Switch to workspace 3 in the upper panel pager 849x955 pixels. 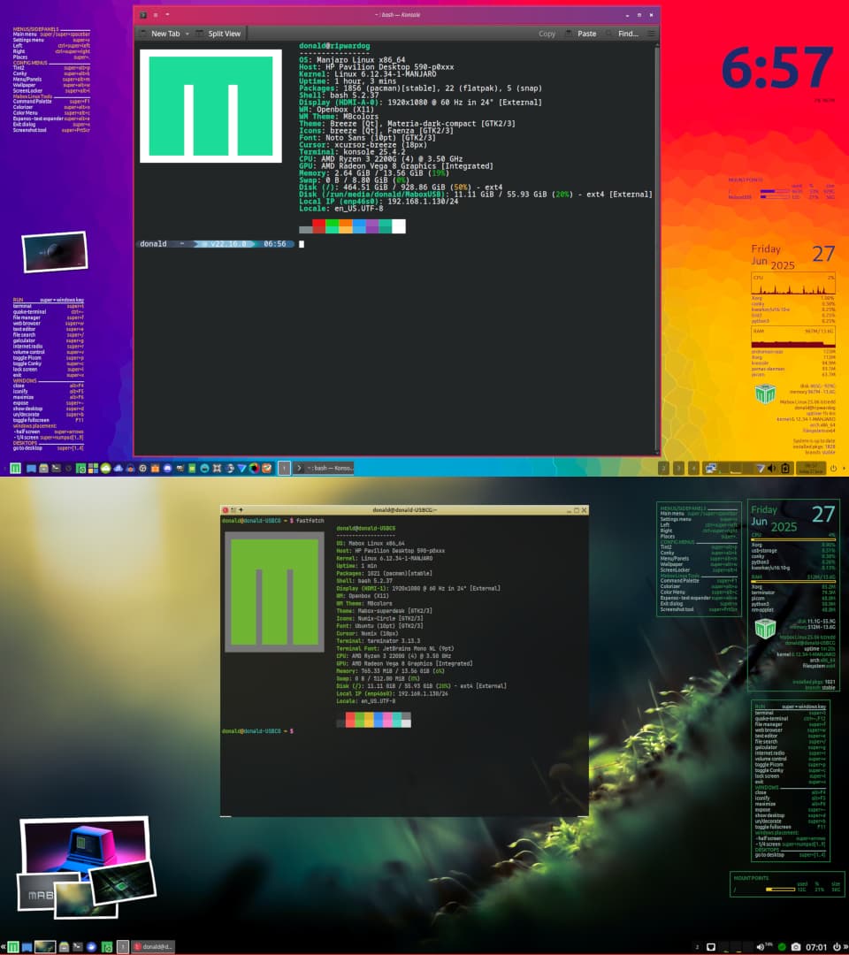(678, 469)
